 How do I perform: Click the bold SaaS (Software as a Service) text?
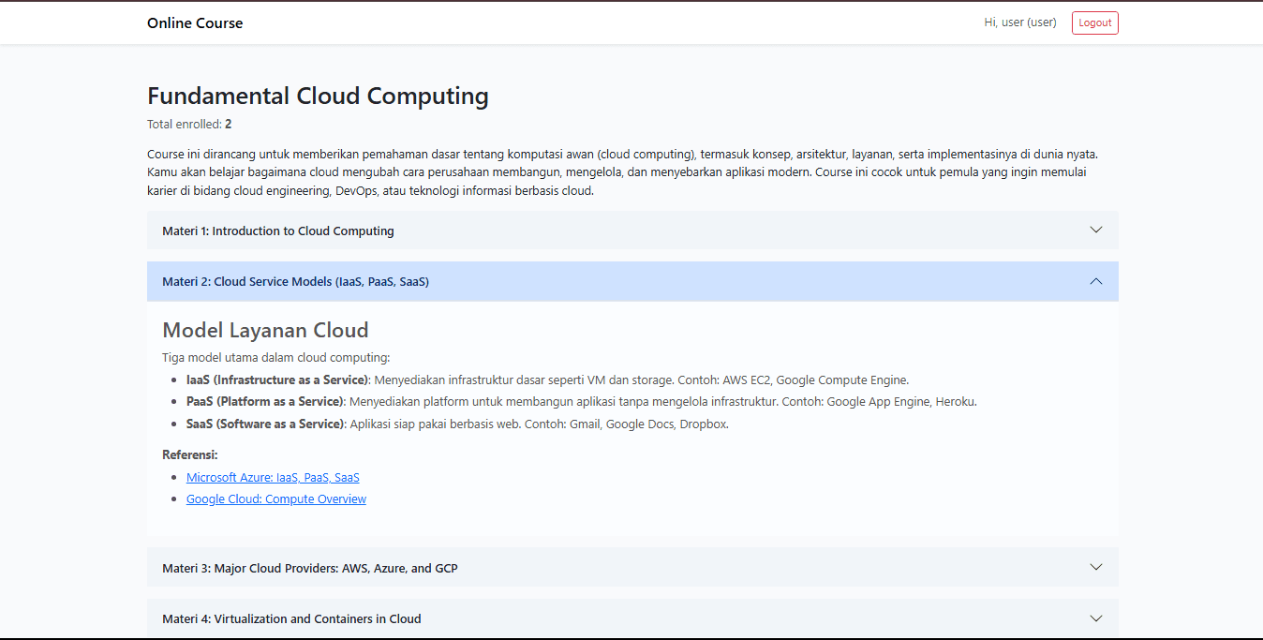click(265, 424)
